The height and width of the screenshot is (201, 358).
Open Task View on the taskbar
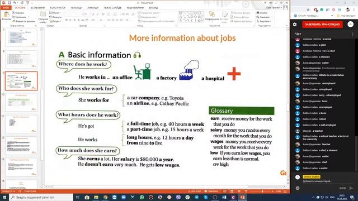pos(77,197)
